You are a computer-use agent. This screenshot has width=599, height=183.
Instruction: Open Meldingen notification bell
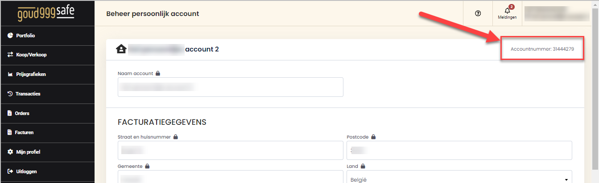(x=507, y=13)
